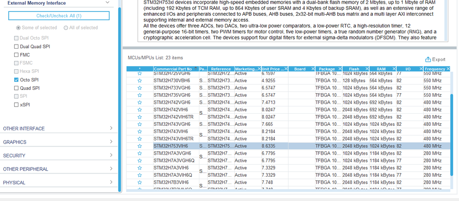Screen dimensions: 459x201
Task: Click the Export text link
Action: (x=438, y=59)
